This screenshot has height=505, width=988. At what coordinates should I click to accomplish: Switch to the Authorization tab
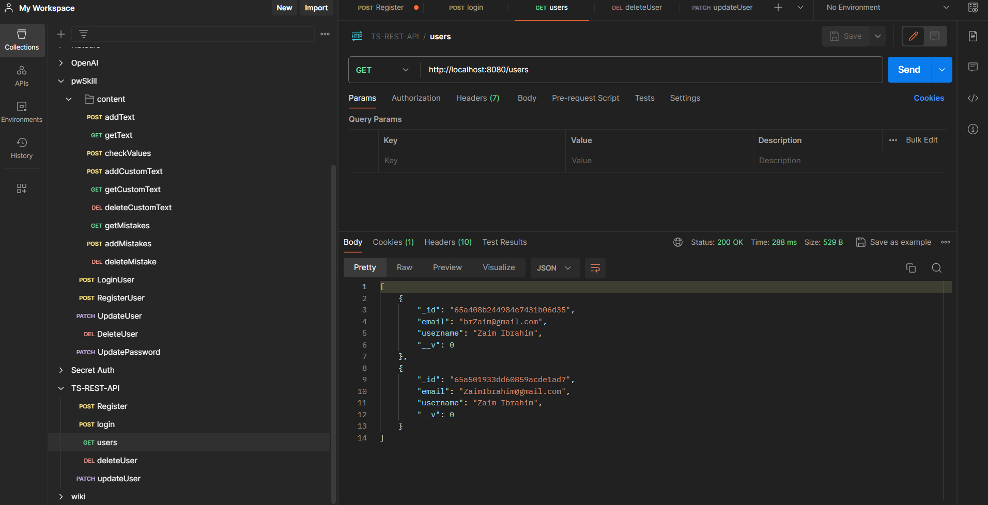pos(415,98)
